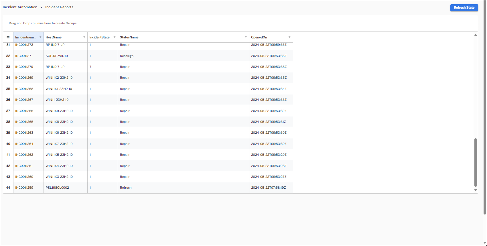Click the page vertical scrollbar

coord(485,115)
